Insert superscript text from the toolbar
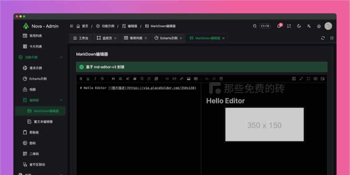The image size is (350, 175). (127, 79)
